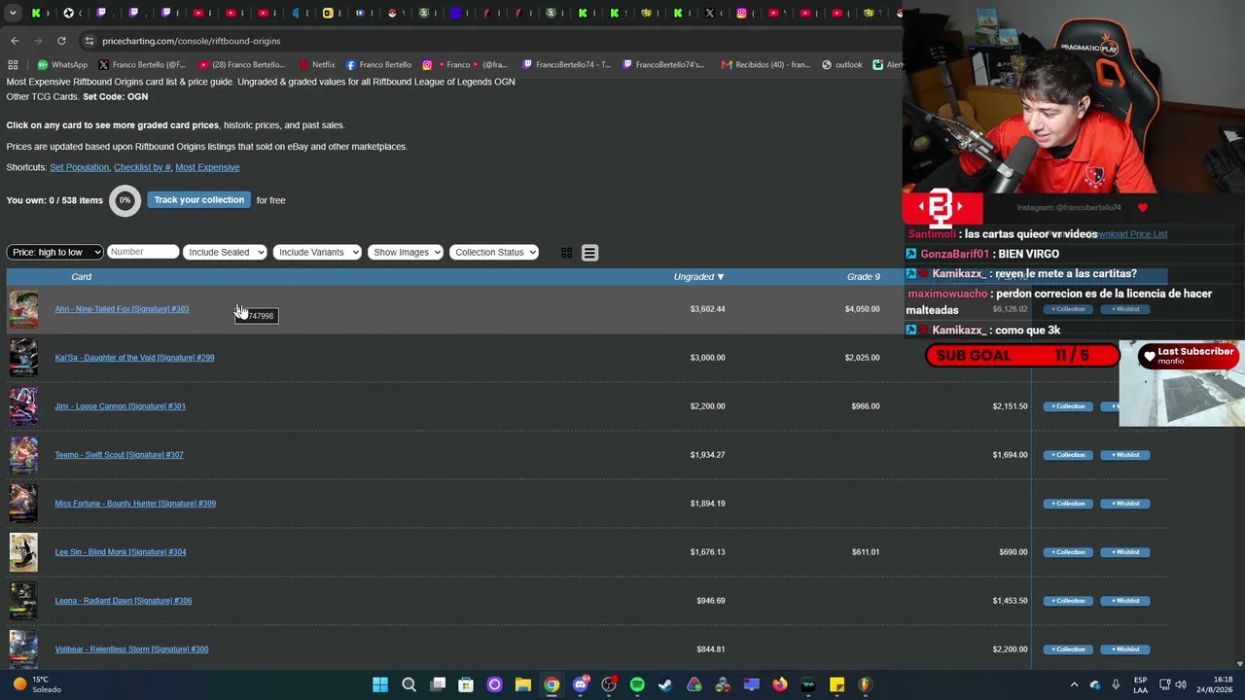Reload the pricecharting page
Screen dimensions: 1245x700
tap(61, 41)
